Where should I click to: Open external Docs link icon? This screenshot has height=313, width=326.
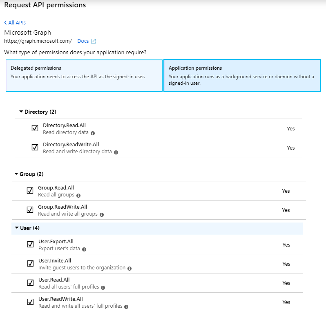[94, 41]
